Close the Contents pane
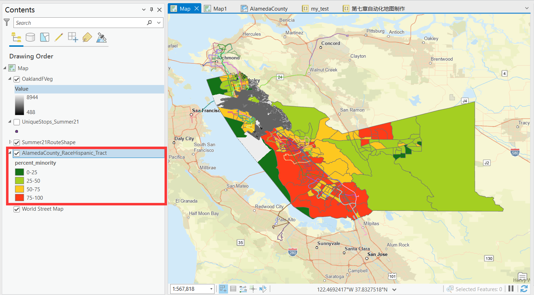Image resolution: width=534 pixels, height=295 pixels. [160, 10]
